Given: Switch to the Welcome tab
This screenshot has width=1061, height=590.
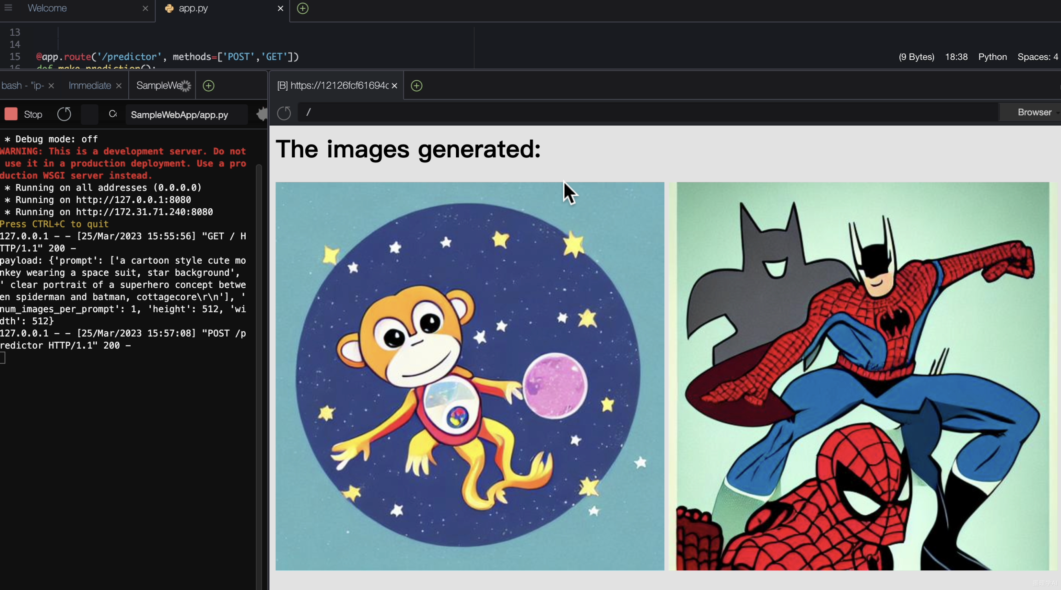Looking at the screenshot, I should coord(47,8).
